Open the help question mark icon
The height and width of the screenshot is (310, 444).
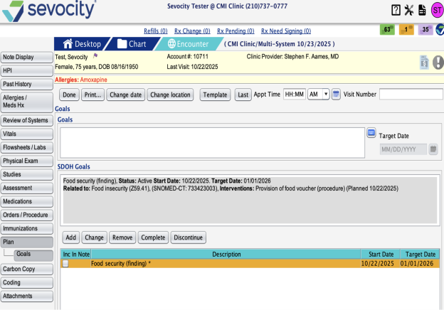click(x=396, y=10)
